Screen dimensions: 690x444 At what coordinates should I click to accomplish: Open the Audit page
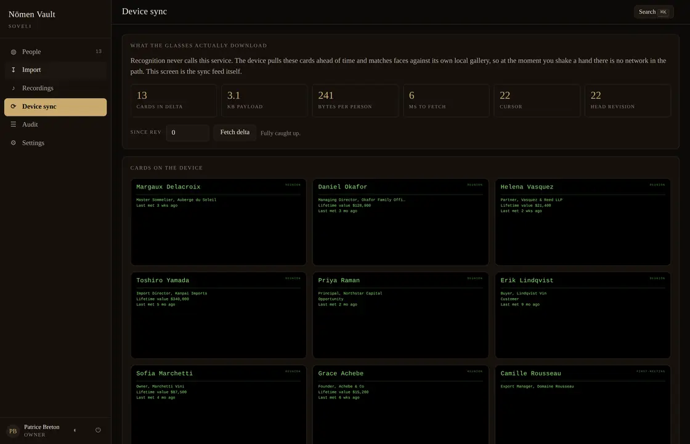click(55, 124)
